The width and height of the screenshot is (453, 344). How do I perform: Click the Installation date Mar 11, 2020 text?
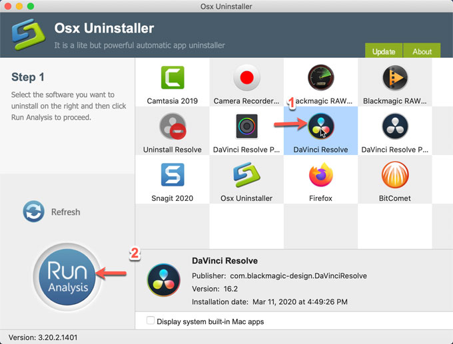270,302
